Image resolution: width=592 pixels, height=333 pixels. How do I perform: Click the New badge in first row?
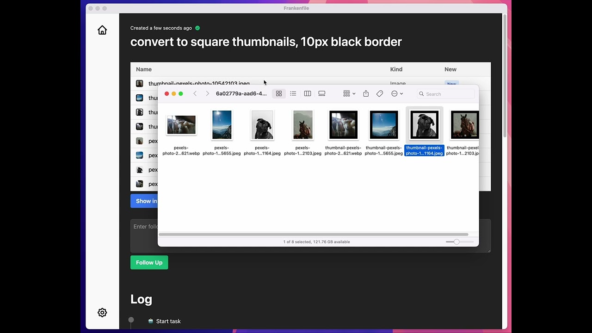coord(452,83)
